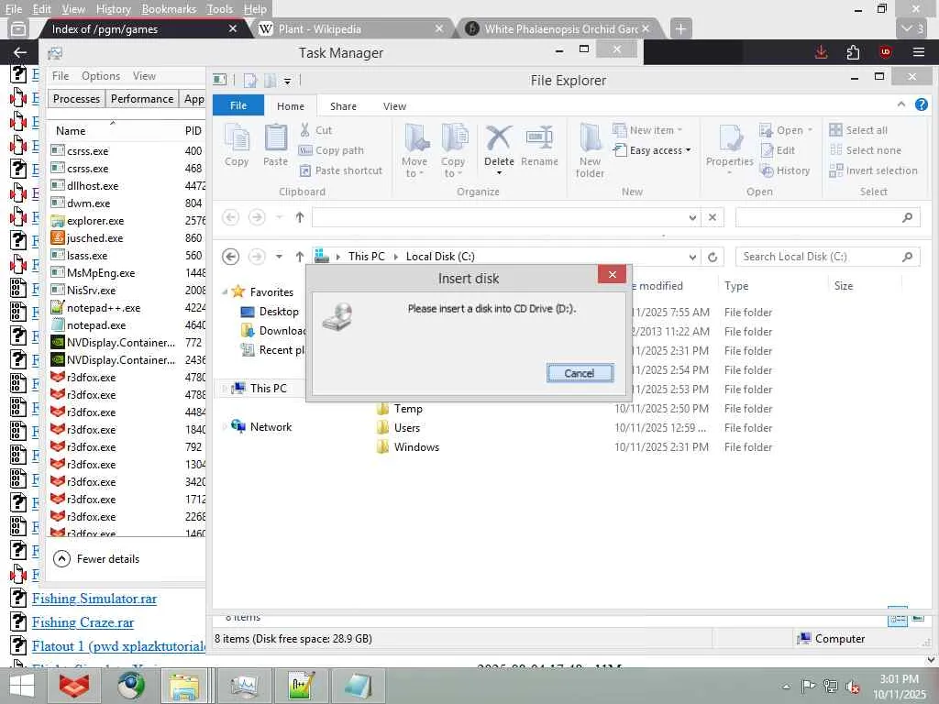Click the Cut scissors icon
This screenshot has width=939, height=704.
[304, 130]
